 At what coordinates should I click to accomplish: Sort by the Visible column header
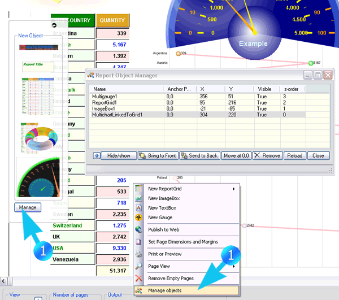coord(267,89)
